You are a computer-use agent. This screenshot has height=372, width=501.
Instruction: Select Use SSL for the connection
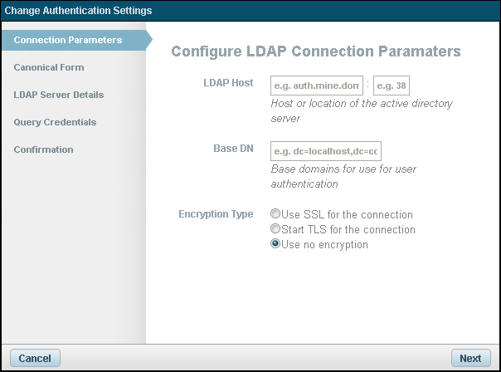275,214
